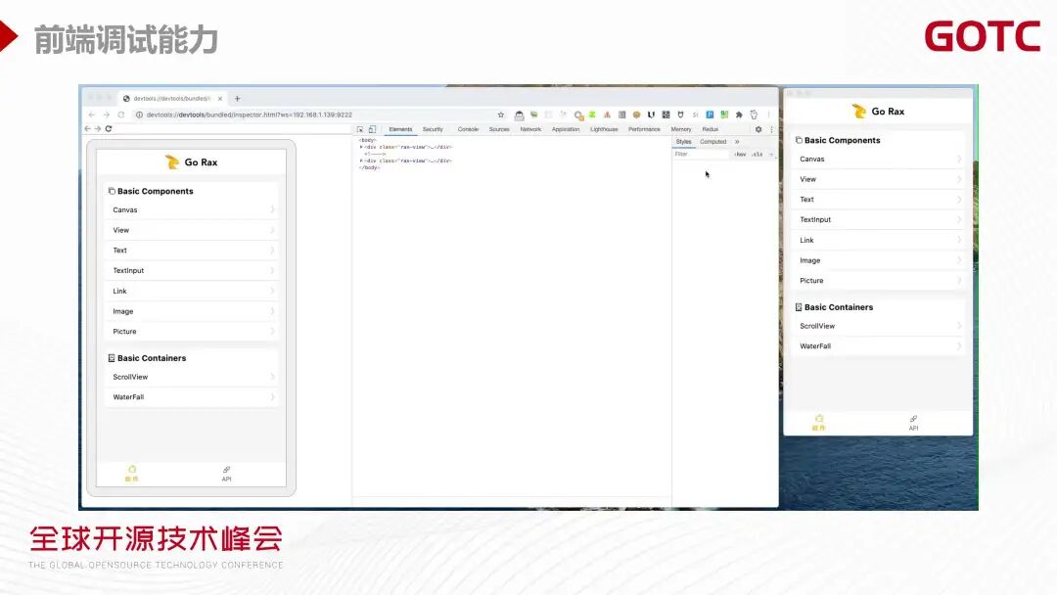Open ScrollView chevron in simulator window
This screenshot has height=595, width=1057.
coord(959,326)
